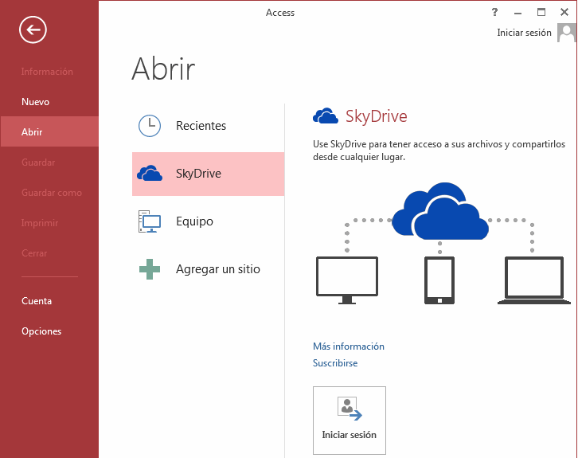Click the back arrow circle icon
Image resolution: width=578 pixels, height=458 pixels.
click(33, 30)
